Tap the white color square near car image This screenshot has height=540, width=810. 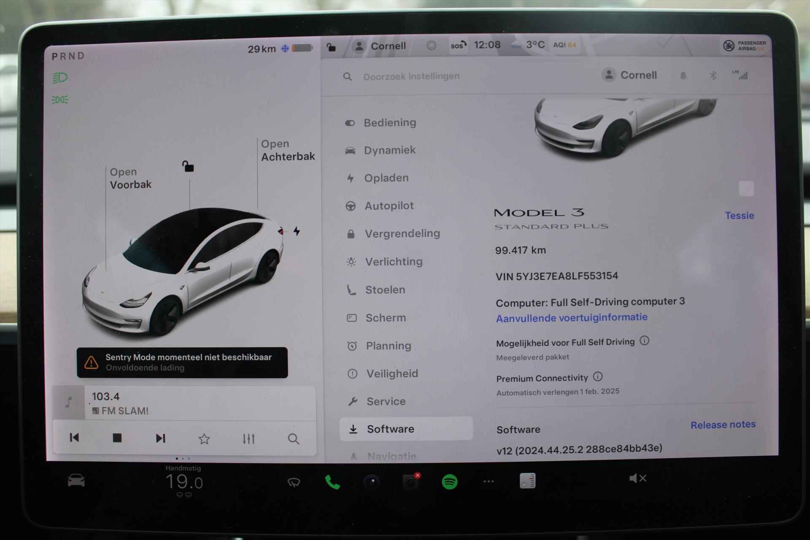coord(746,189)
